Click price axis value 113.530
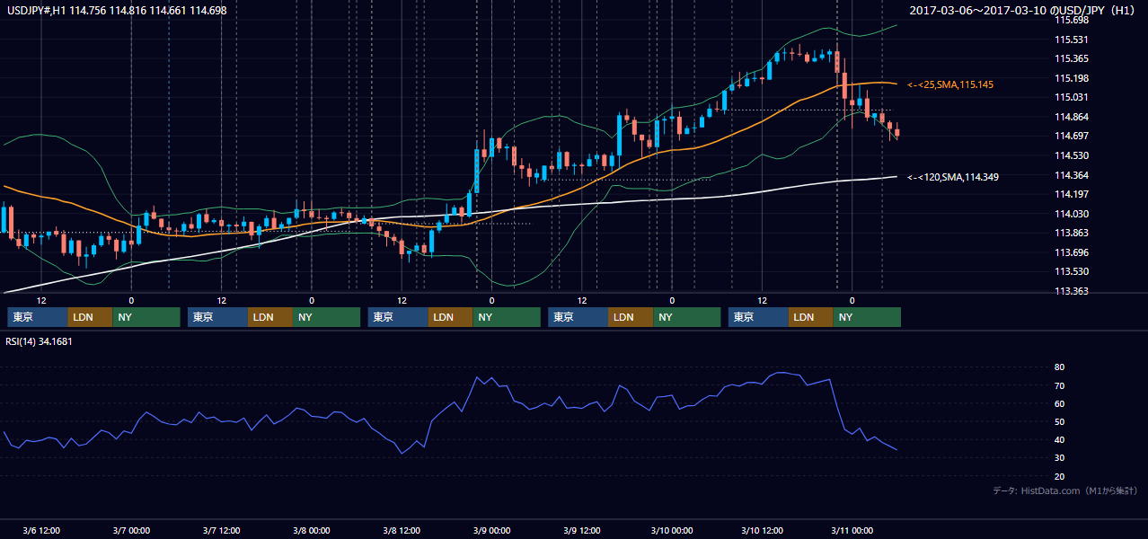Image resolution: width=1148 pixels, height=539 pixels. pos(1071,271)
